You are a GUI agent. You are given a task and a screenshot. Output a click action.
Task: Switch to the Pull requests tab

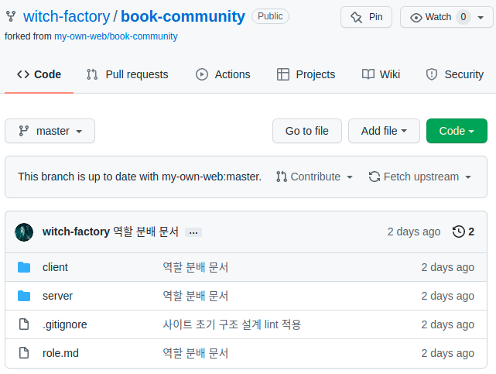127,74
